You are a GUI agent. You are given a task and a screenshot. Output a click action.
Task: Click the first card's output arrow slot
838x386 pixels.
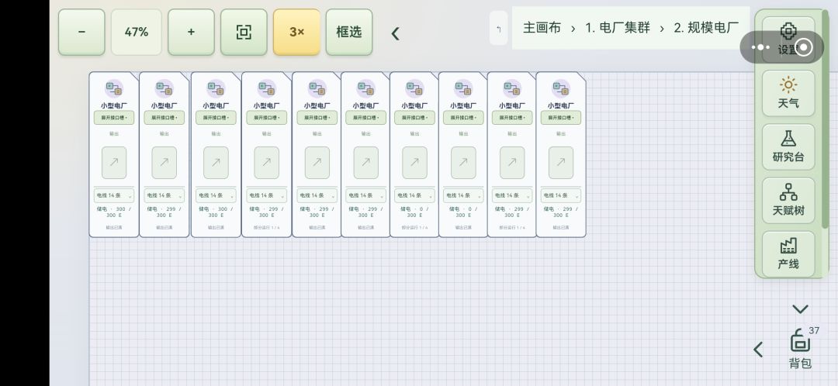coord(114,163)
